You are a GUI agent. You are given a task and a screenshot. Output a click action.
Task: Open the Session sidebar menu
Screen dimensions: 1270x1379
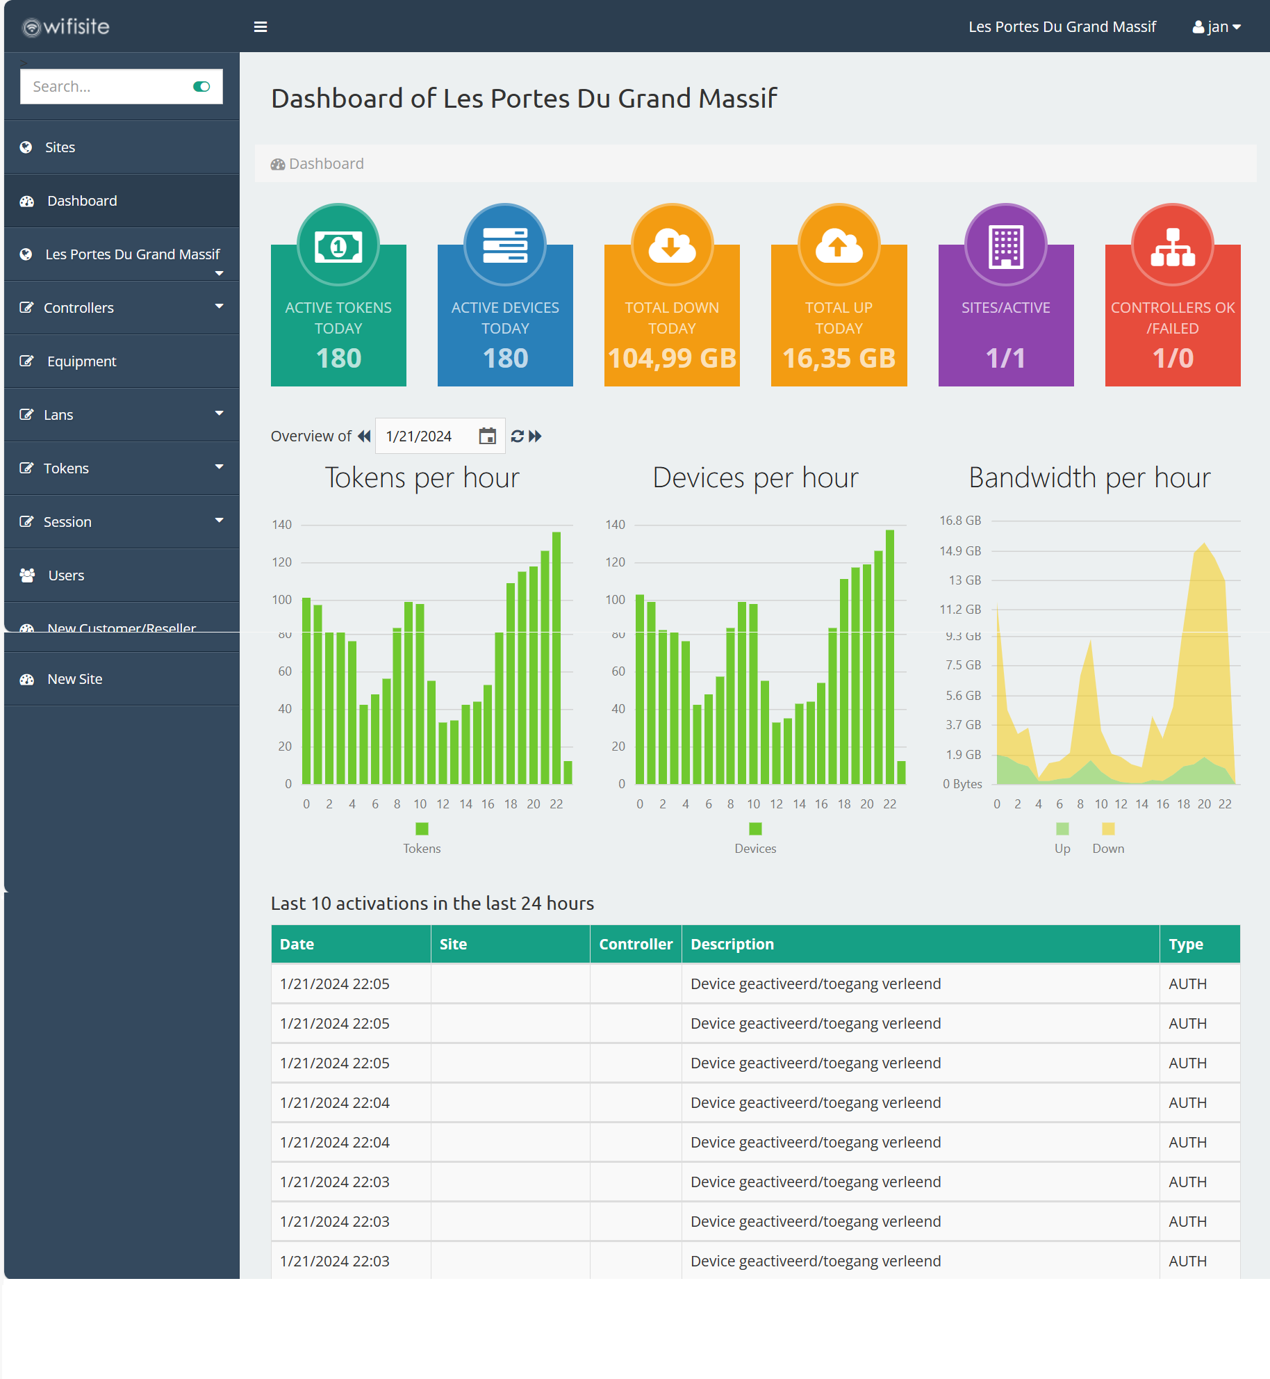[122, 522]
